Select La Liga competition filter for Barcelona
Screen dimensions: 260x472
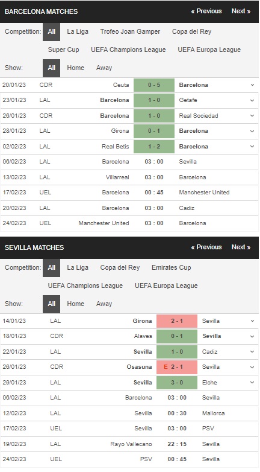point(78,31)
